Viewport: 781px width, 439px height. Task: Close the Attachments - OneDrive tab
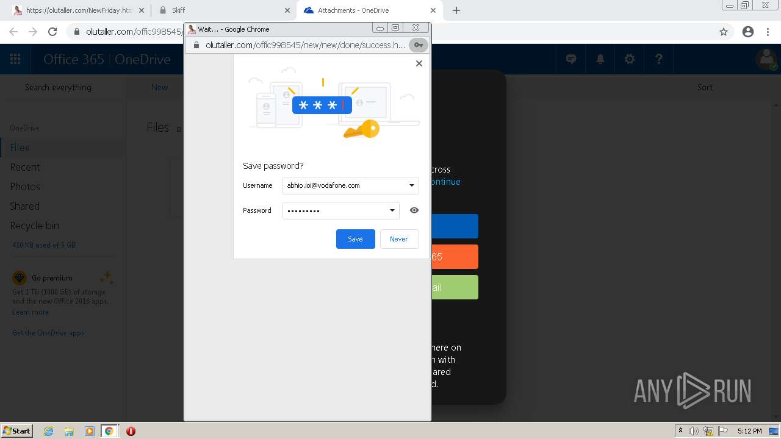(x=433, y=10)
